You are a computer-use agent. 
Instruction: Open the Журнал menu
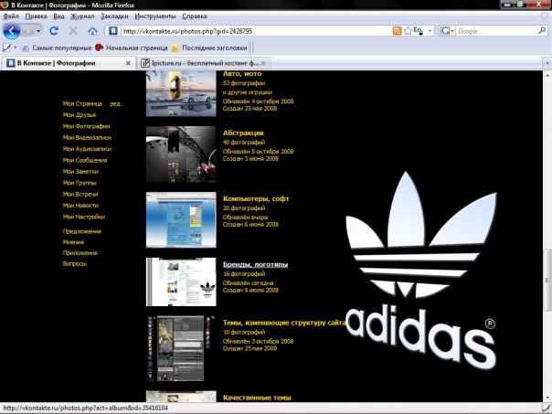[x=82, y=16]
